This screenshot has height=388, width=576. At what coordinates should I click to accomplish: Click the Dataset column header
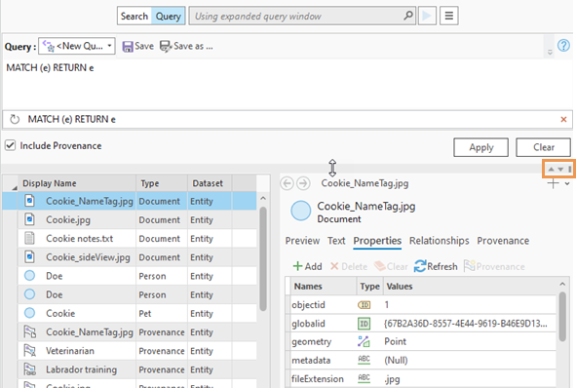point(210,183)
